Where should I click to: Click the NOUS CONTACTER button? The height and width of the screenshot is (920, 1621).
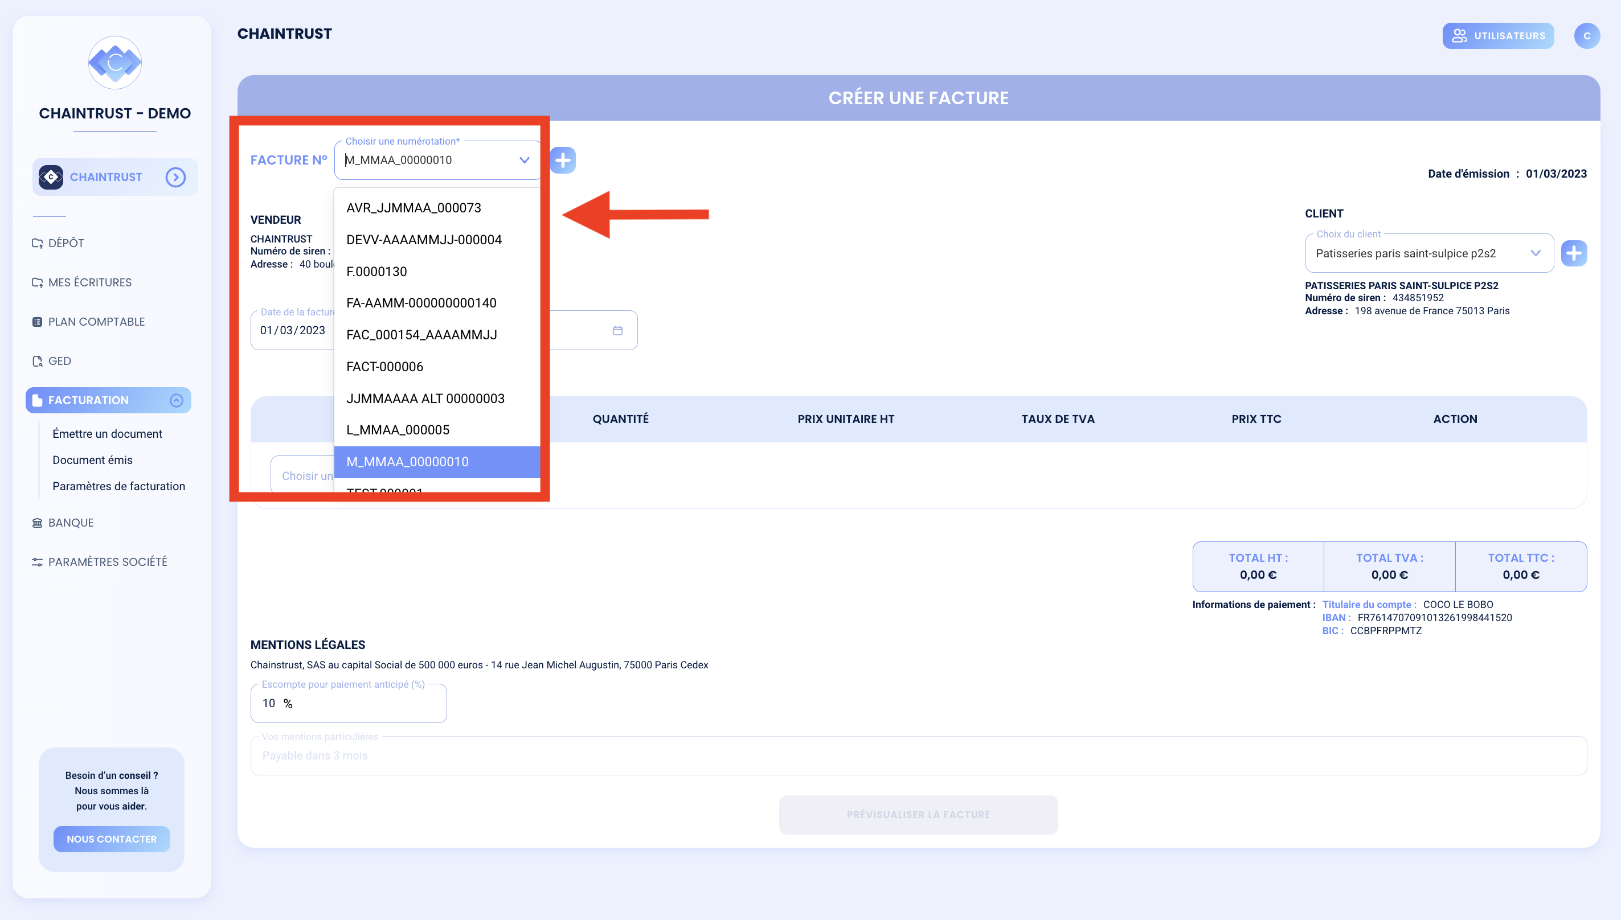[112, 839]
